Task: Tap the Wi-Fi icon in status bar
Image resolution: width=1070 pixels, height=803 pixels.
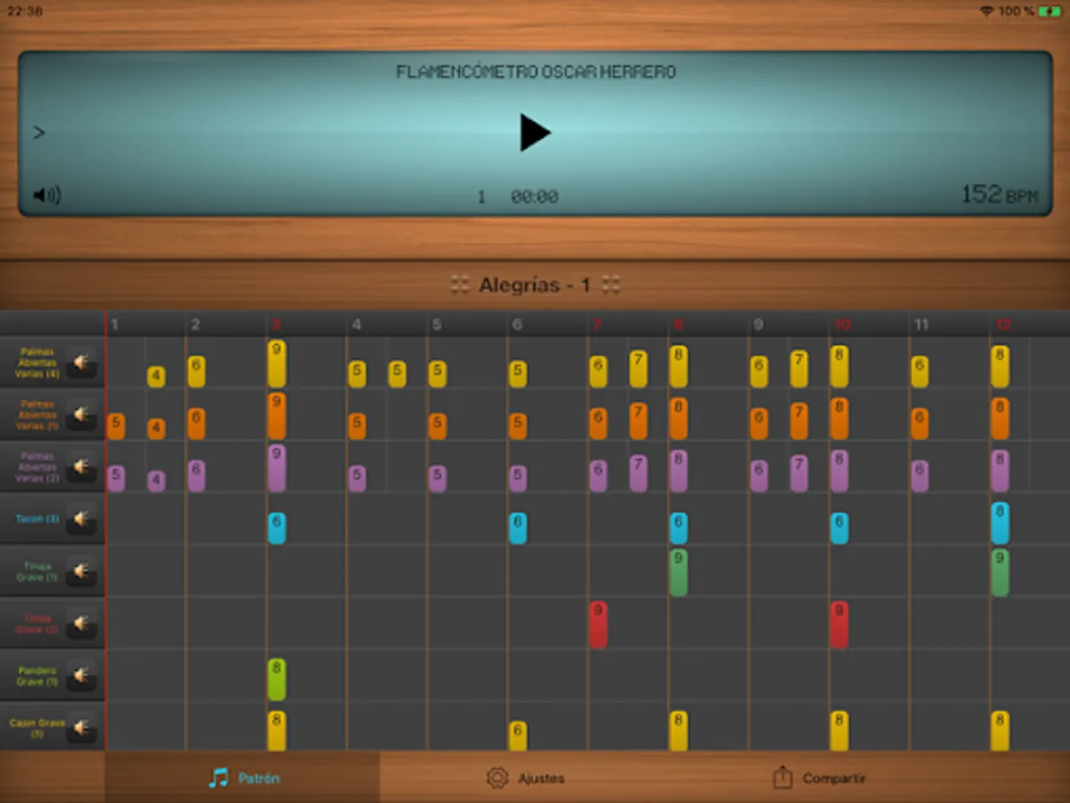Action: 986,11
